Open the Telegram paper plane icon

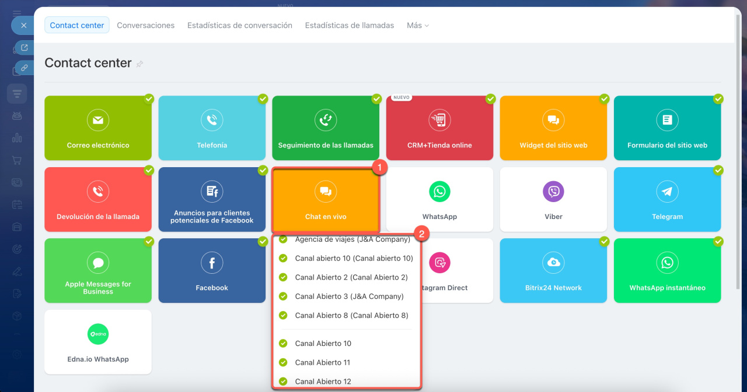667,192
